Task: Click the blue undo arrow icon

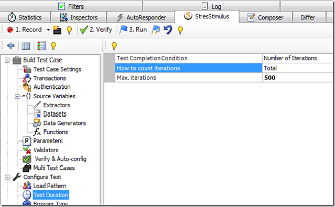Action: (x=168, y=30)
